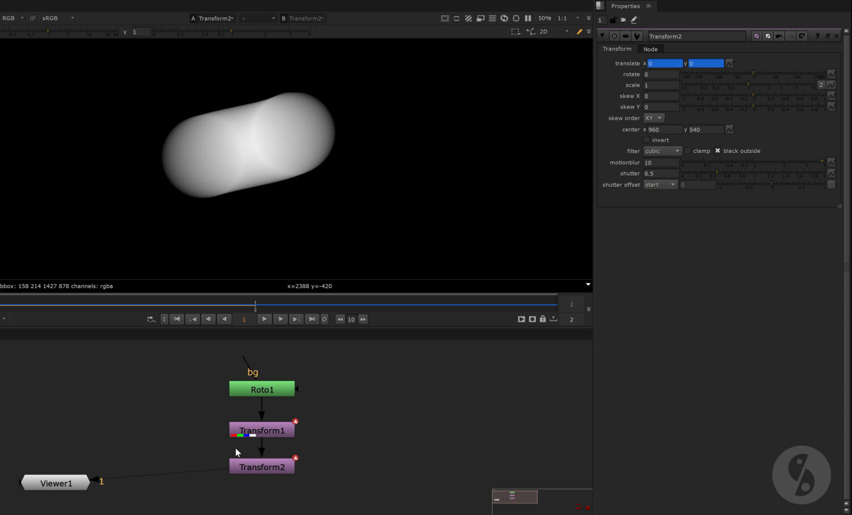Click the scale channel split button labeled 2

tap(821, 85)
